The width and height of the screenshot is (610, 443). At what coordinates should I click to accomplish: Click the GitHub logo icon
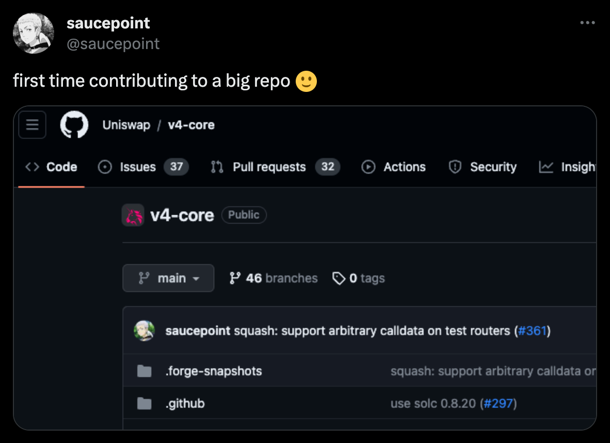[x=74, y=124]
